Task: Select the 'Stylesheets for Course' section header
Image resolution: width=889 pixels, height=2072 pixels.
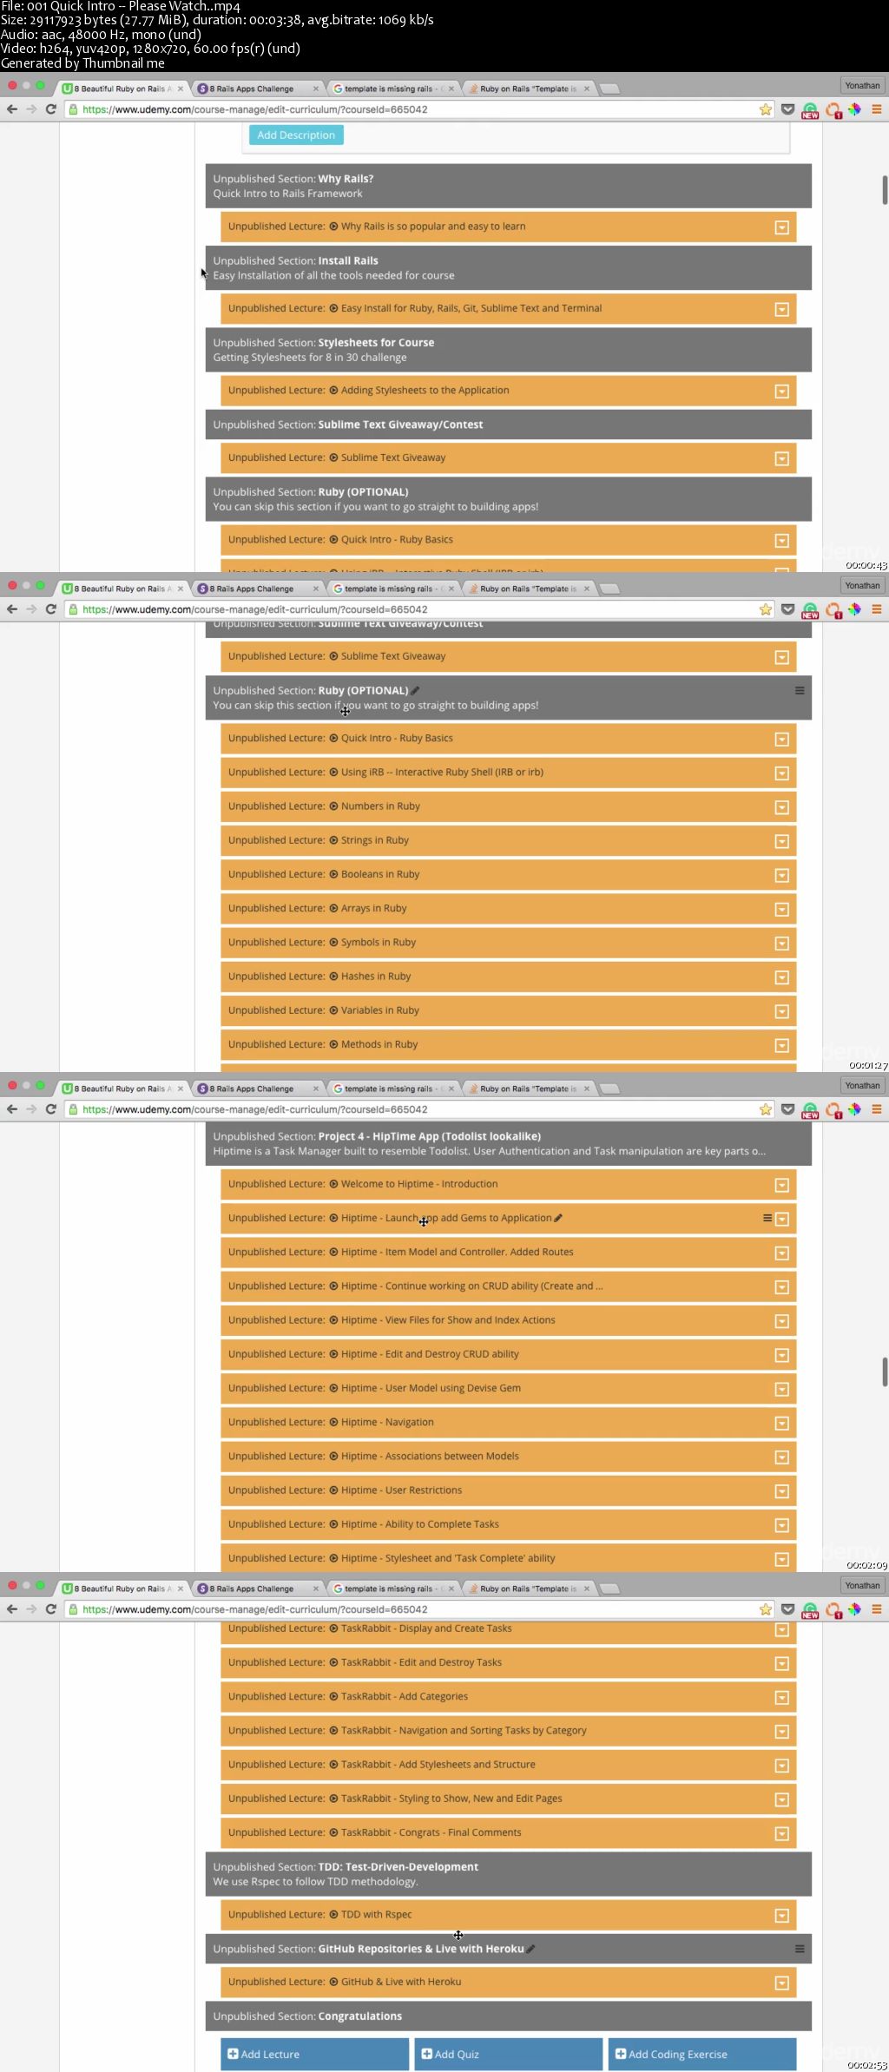Action: 509,350
